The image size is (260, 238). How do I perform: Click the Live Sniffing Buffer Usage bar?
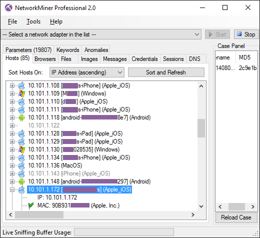[124, 232]
